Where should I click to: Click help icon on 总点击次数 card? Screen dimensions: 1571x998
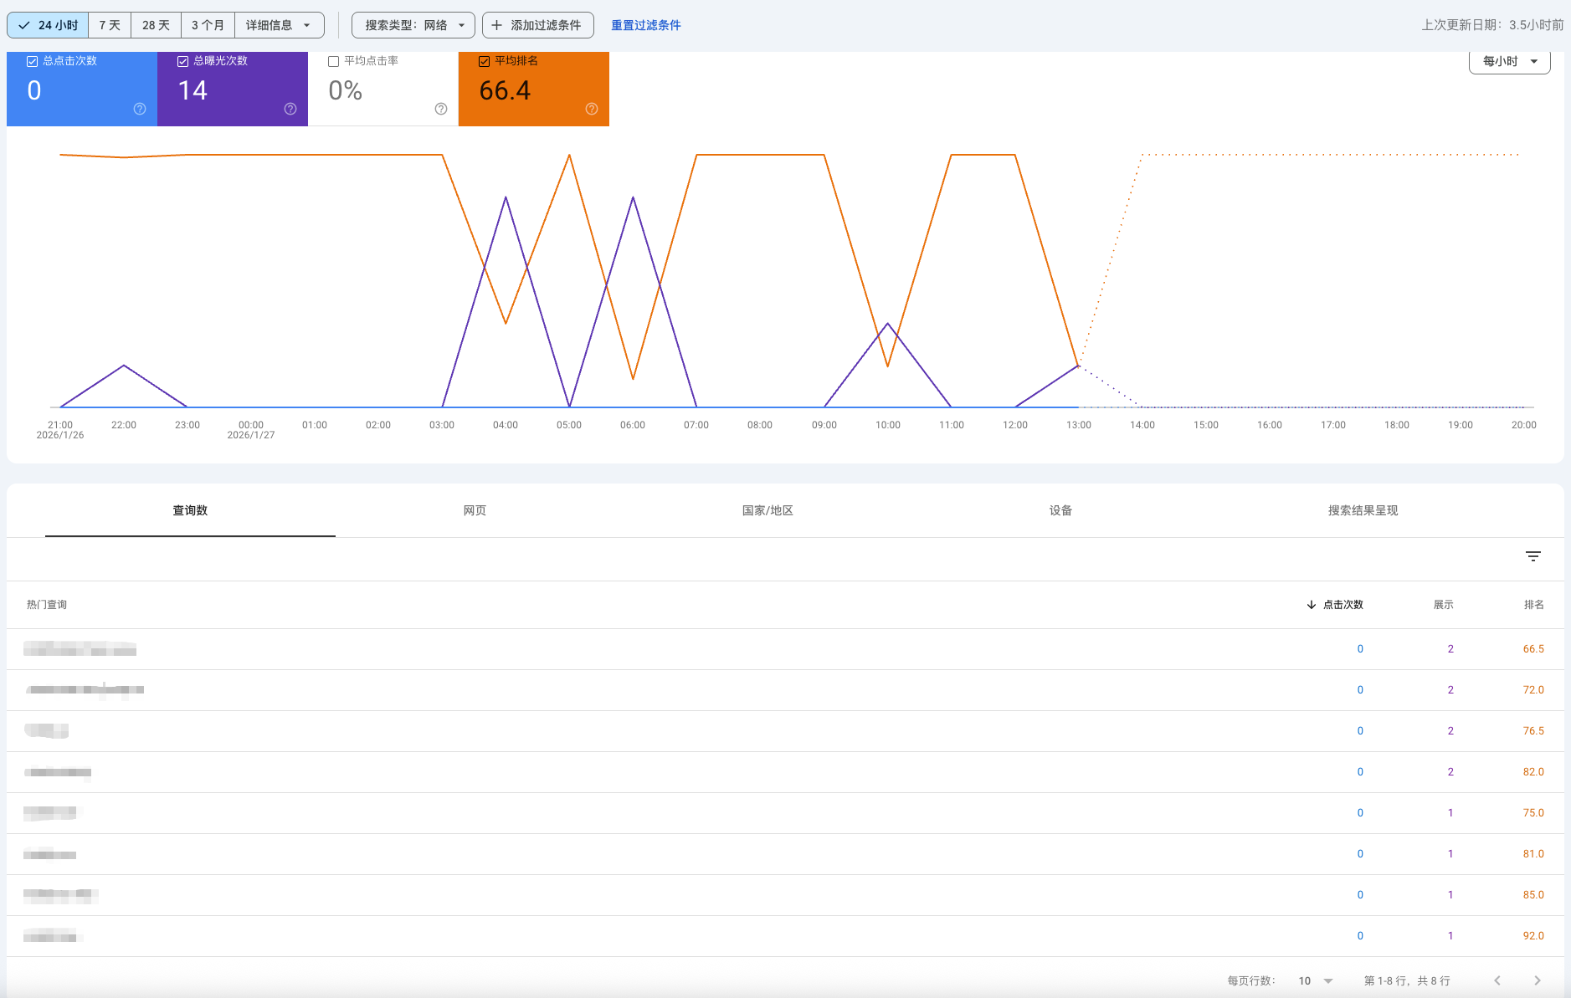pyautogui.click(x=140, y=109)
